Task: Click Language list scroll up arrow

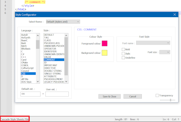Action: pos(38,35)
